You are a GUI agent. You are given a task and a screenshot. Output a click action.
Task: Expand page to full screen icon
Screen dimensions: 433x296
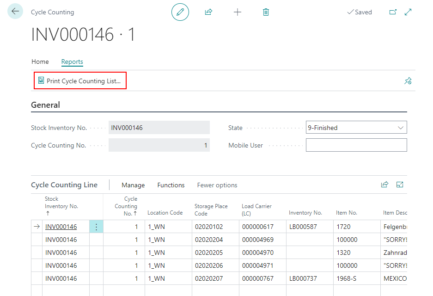tap(408, 12)
